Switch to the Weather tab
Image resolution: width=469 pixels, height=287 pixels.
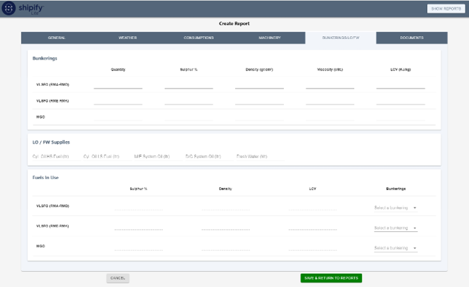(127, 38)
